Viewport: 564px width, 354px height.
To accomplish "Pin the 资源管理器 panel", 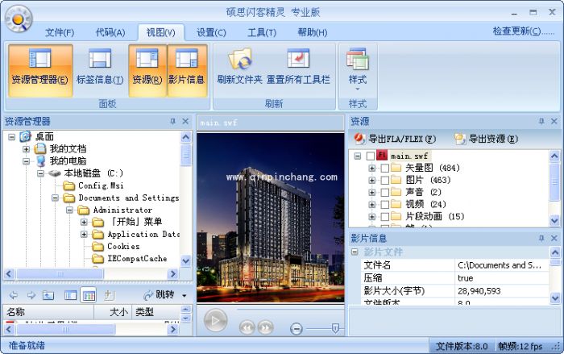I will click(173, 122).
